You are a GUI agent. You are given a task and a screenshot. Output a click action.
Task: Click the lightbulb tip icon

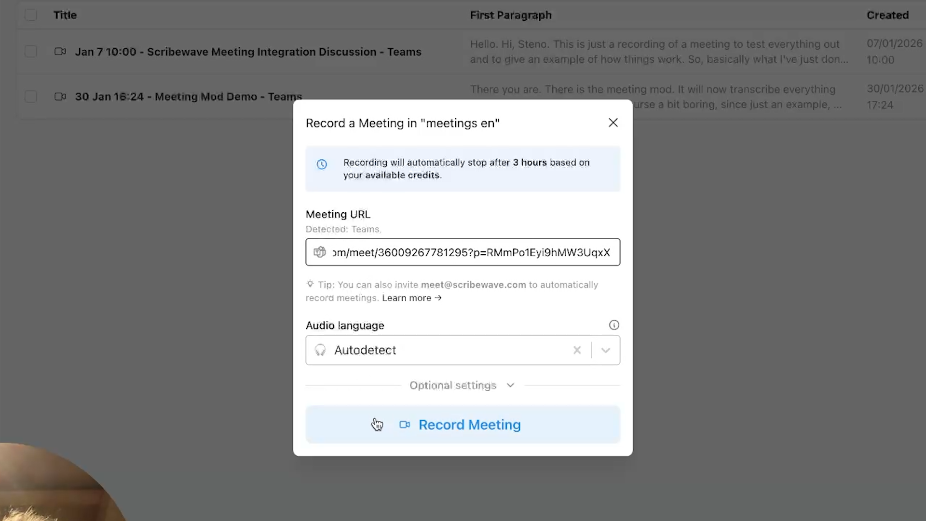pos(310,284)
